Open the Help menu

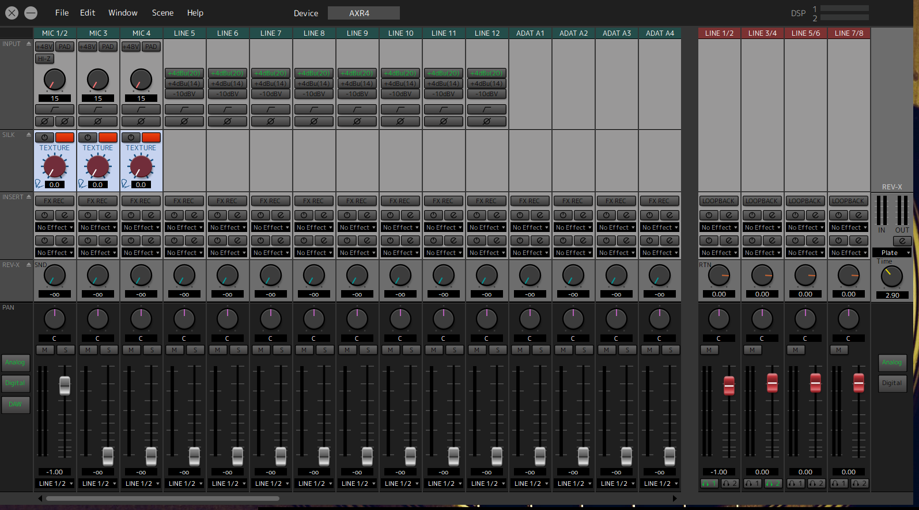tap(195, 13)
